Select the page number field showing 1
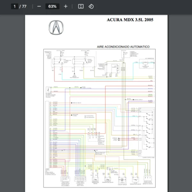192x192 pixels. (14, 6)
